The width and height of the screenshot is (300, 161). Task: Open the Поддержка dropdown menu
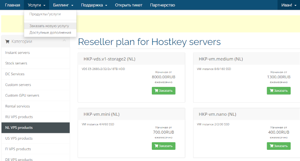pos(94,5)
